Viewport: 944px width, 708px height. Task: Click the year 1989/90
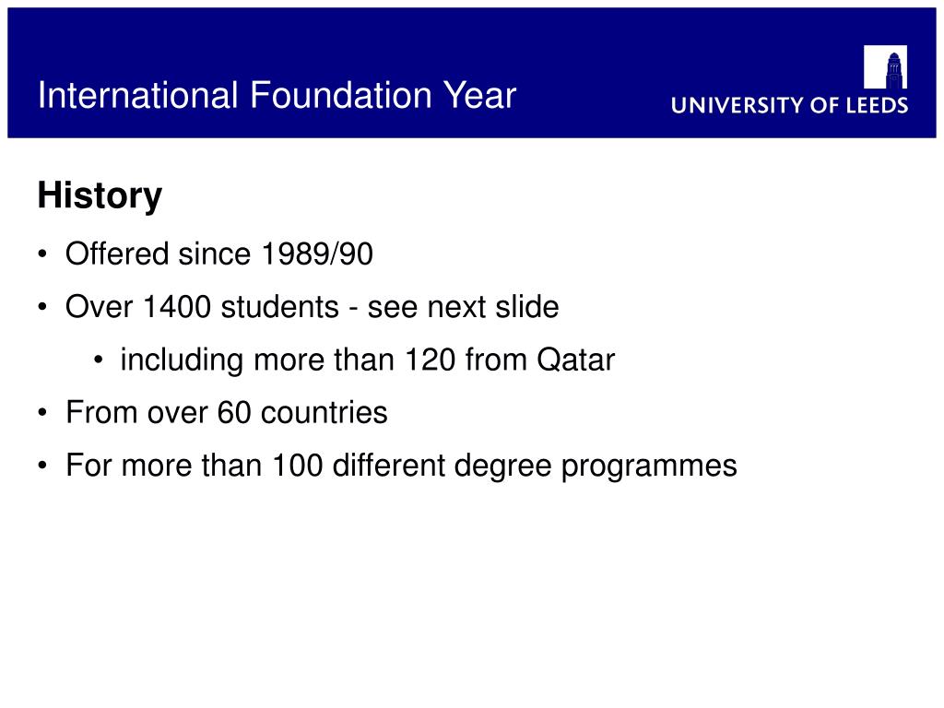tap(317, 254)
